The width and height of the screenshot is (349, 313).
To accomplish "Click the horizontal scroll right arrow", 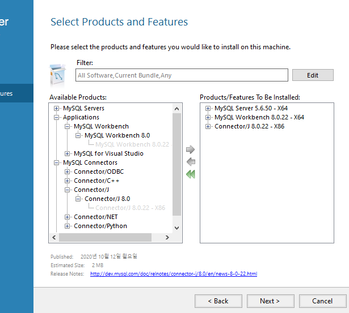I will click(167, 238).
